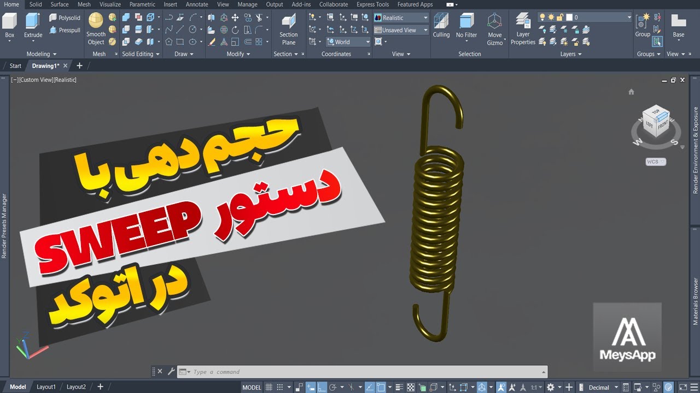Activate the Presspull tool

click(65, 30)
